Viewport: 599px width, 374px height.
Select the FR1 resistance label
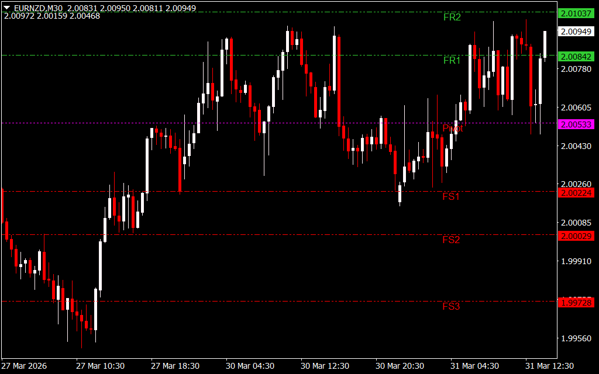[x=452, y=61]
